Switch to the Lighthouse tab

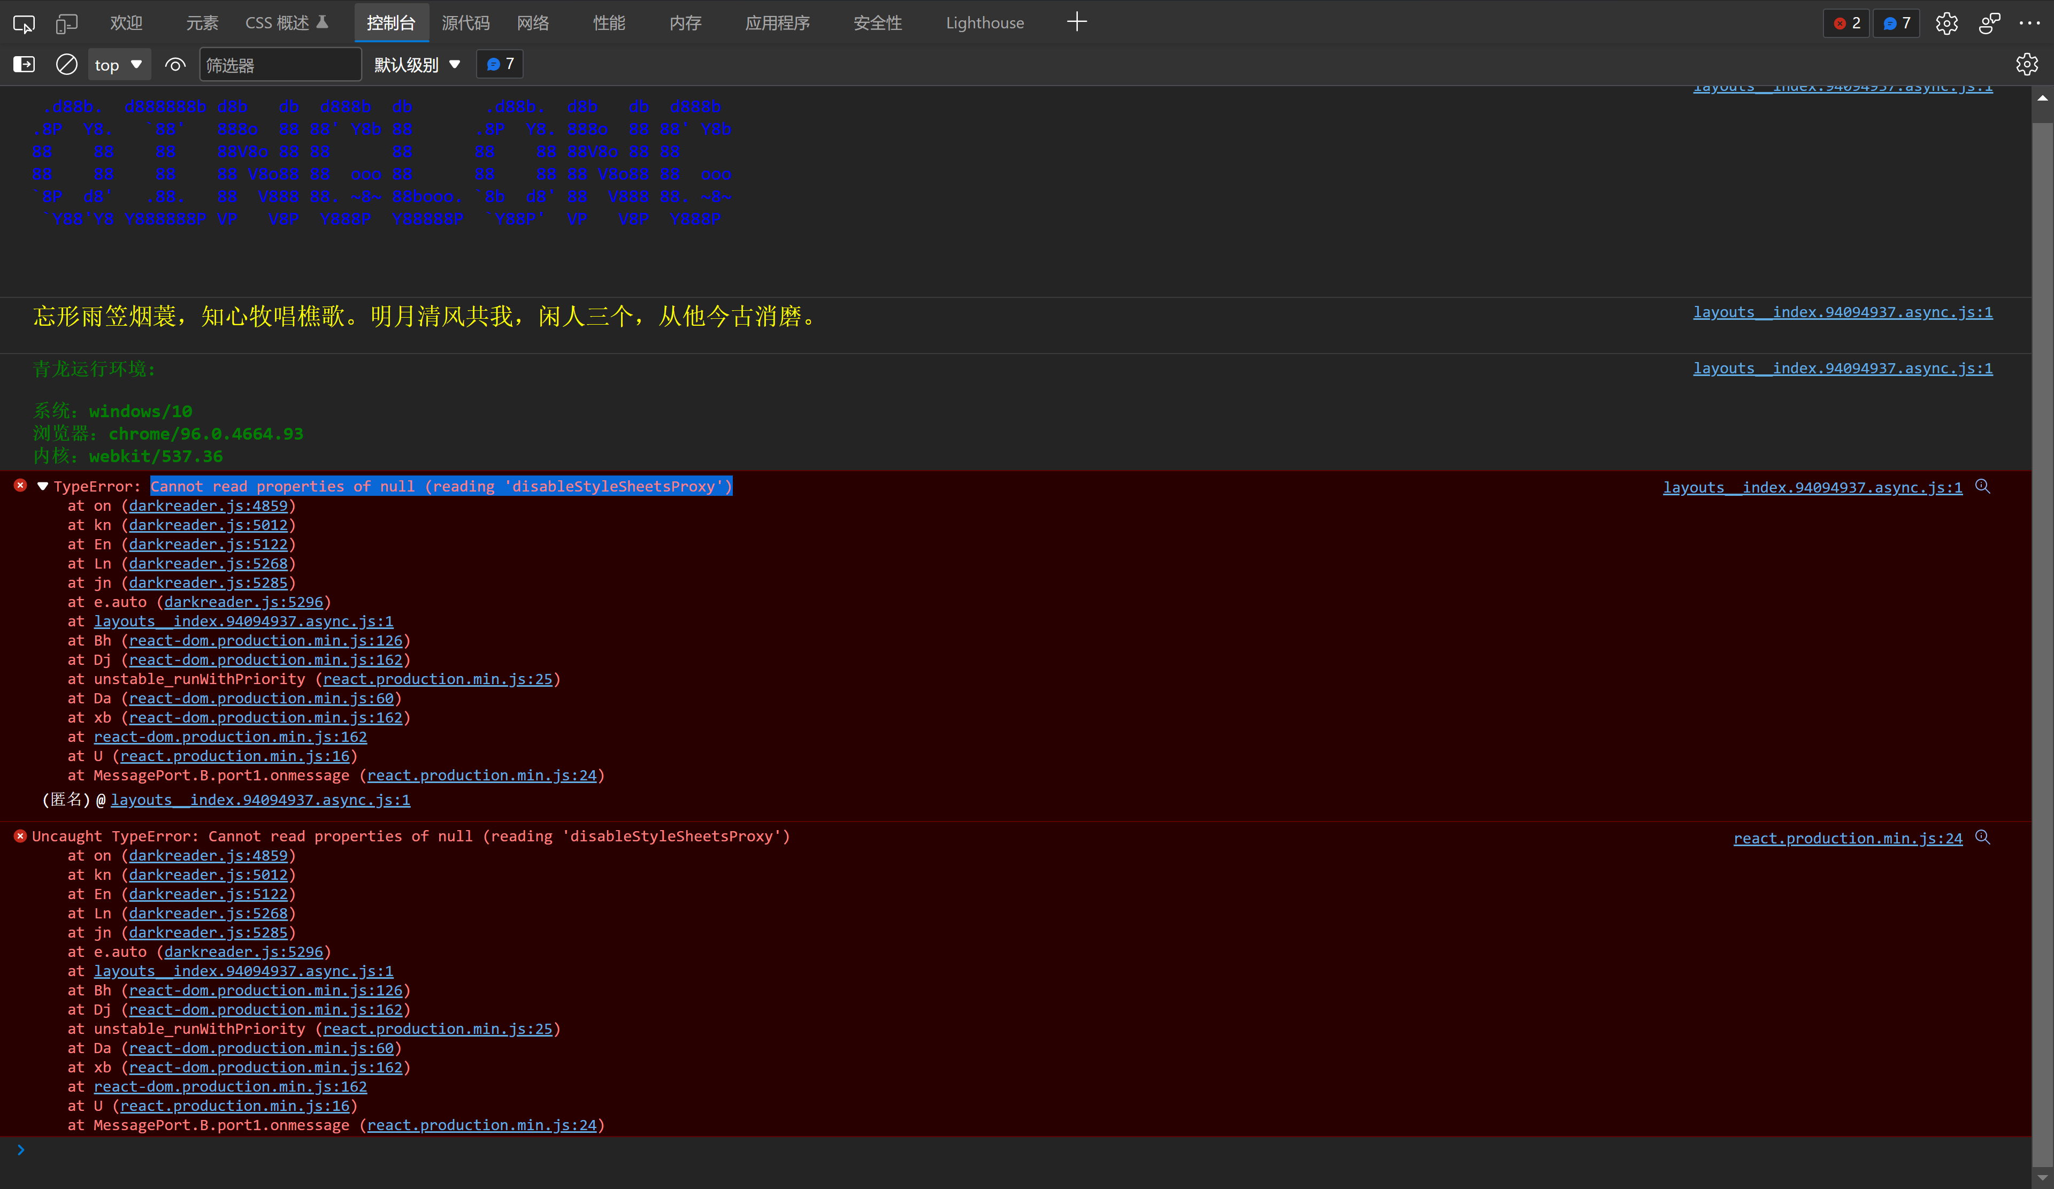coord(984,23)
